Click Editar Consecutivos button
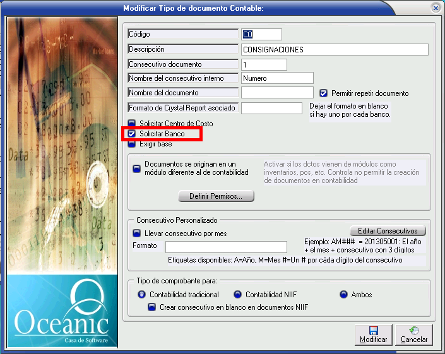 tap(388, 231)
